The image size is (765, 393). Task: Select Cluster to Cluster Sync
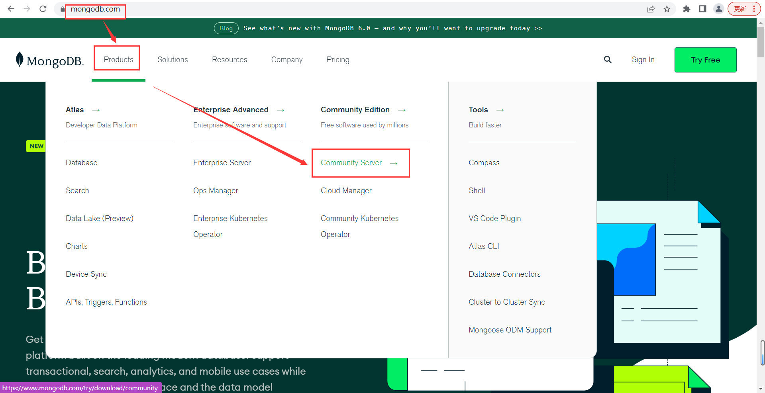pyautogui.click(x=506, y=302)
